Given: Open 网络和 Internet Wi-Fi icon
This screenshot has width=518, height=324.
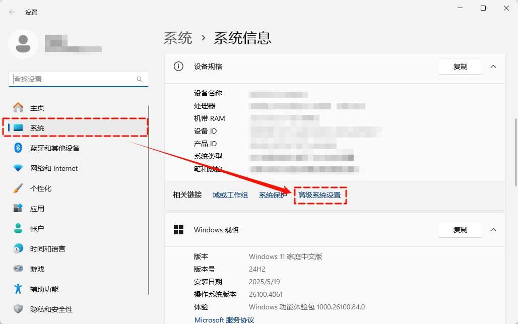Looking at the screenshot, I should 18,168.
